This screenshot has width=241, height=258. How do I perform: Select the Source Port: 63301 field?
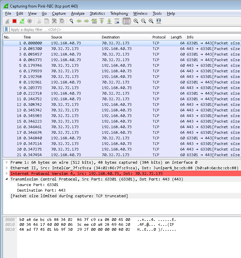(x=38, y=185)
